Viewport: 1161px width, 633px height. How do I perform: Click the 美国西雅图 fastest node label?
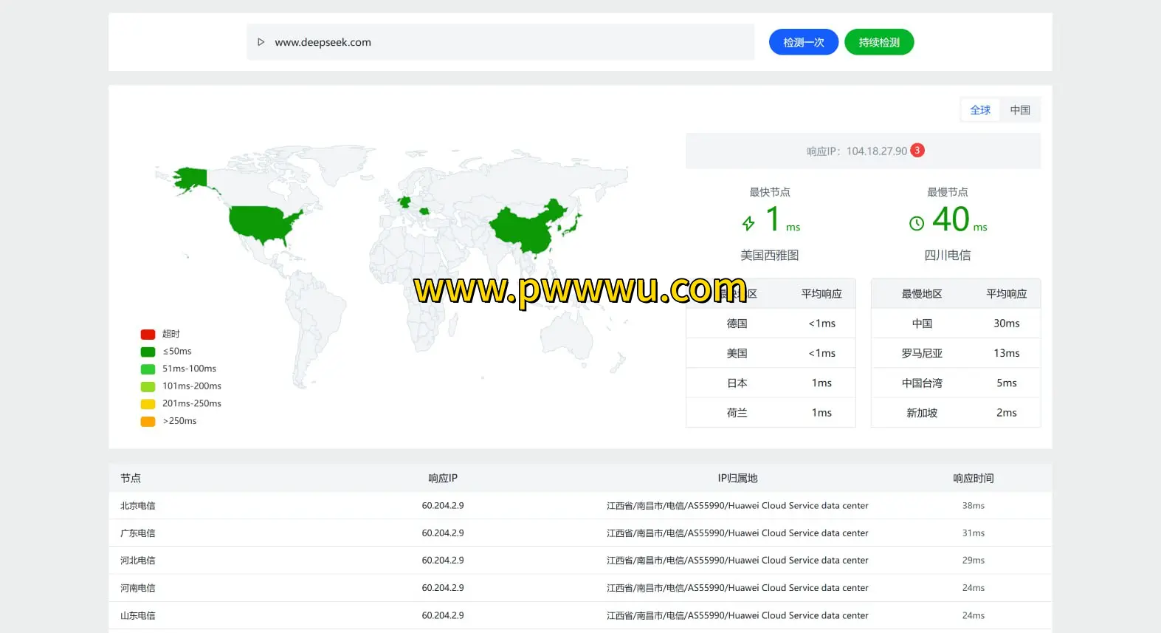pos(770,255)
